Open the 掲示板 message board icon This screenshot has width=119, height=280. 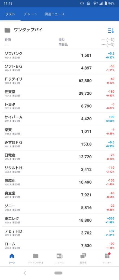pyautogui.click(x=83, y=256)
